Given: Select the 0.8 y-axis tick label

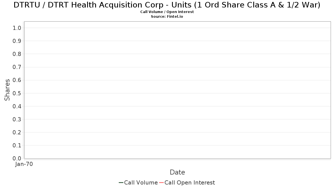Looking at the screenshot, I should point(17,54).
